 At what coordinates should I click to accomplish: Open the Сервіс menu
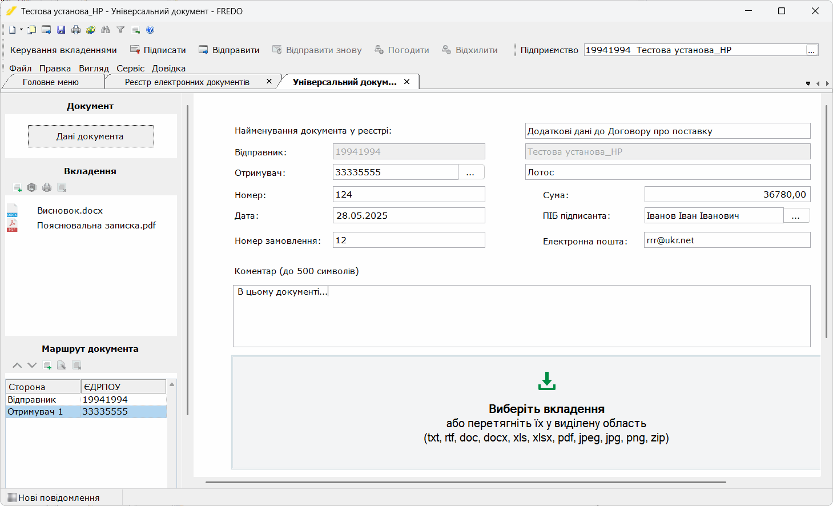[x=131, y=69]
